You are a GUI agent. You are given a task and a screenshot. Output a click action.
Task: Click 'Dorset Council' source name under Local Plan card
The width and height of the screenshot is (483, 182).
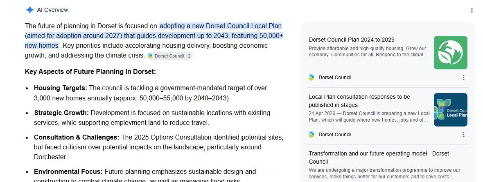(335, 134)
